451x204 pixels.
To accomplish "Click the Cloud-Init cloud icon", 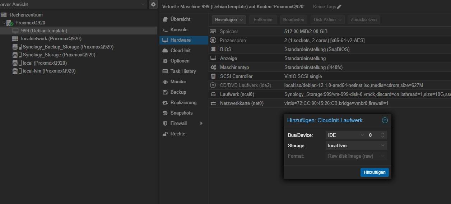I will 165,51.
